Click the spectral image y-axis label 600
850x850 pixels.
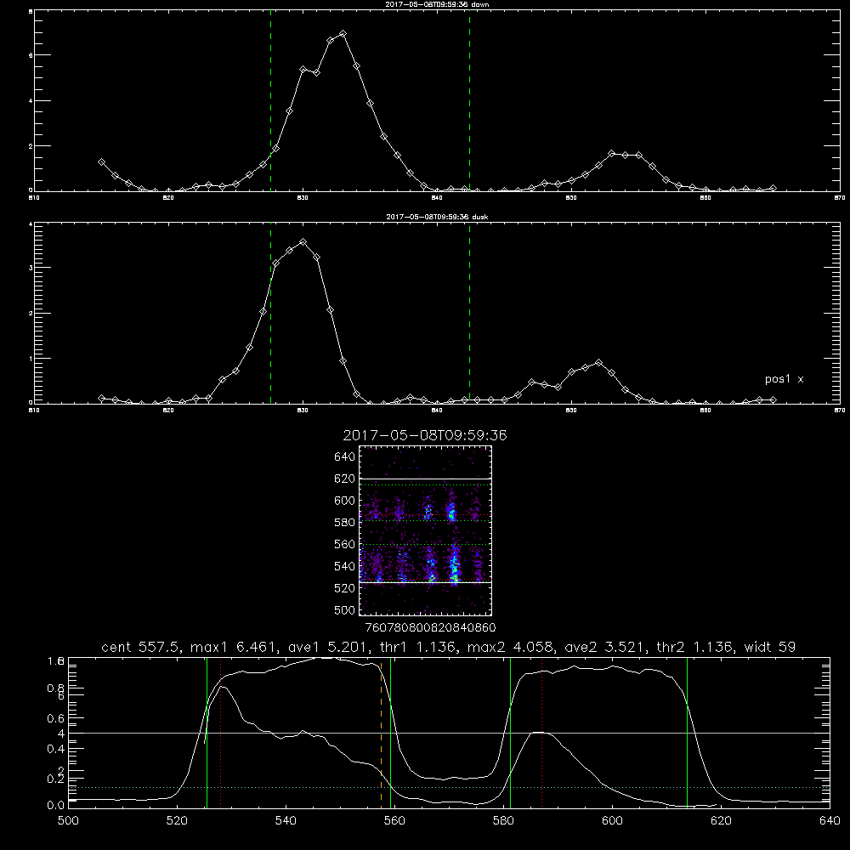pyautogui.click(x=344, y=501)
